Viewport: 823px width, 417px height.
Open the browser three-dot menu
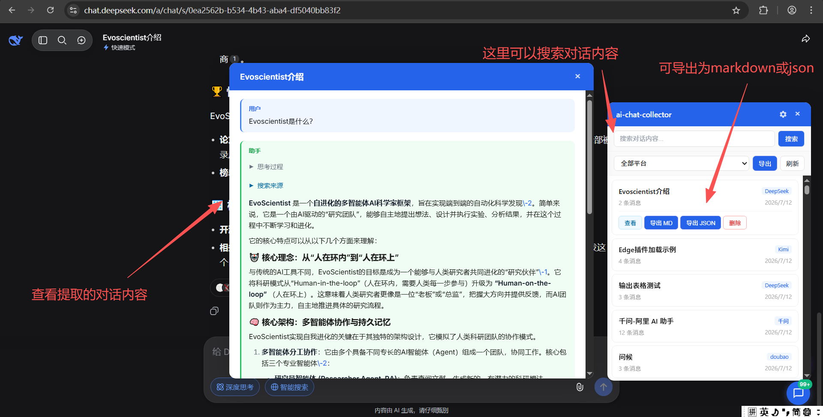811,10
